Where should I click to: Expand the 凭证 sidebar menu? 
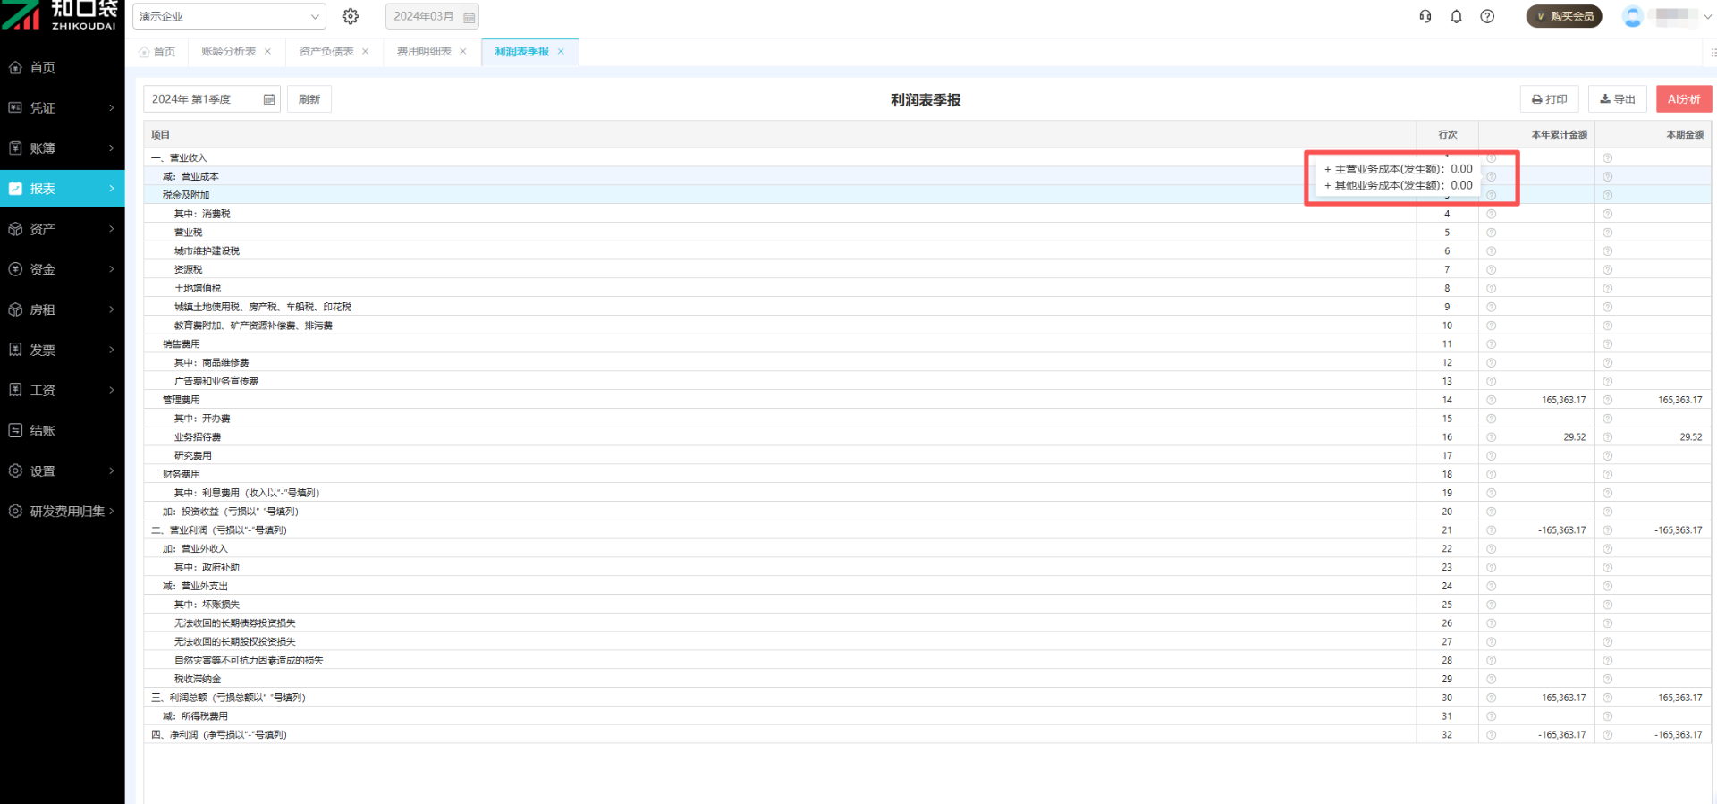point(63,107)
